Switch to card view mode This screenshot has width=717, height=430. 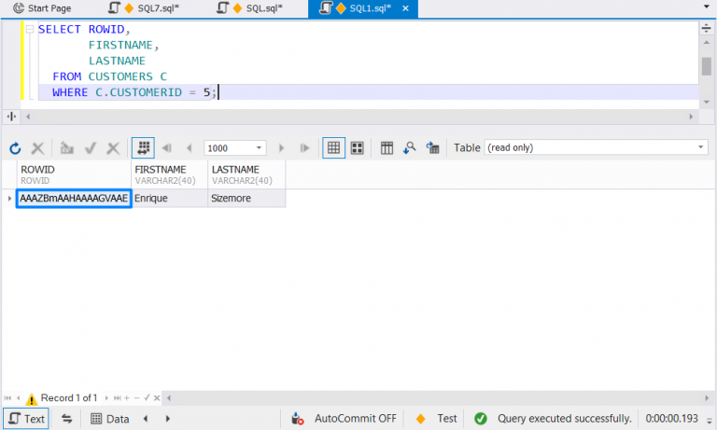pos(358,148)
